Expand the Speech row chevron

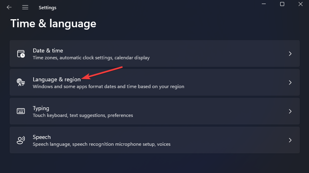tap(290, 140)
